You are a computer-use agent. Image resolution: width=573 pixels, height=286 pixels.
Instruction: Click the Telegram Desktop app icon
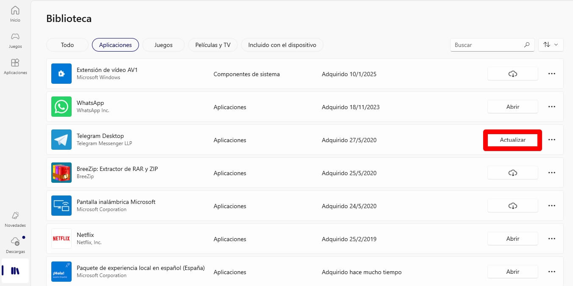coord(61,140)
